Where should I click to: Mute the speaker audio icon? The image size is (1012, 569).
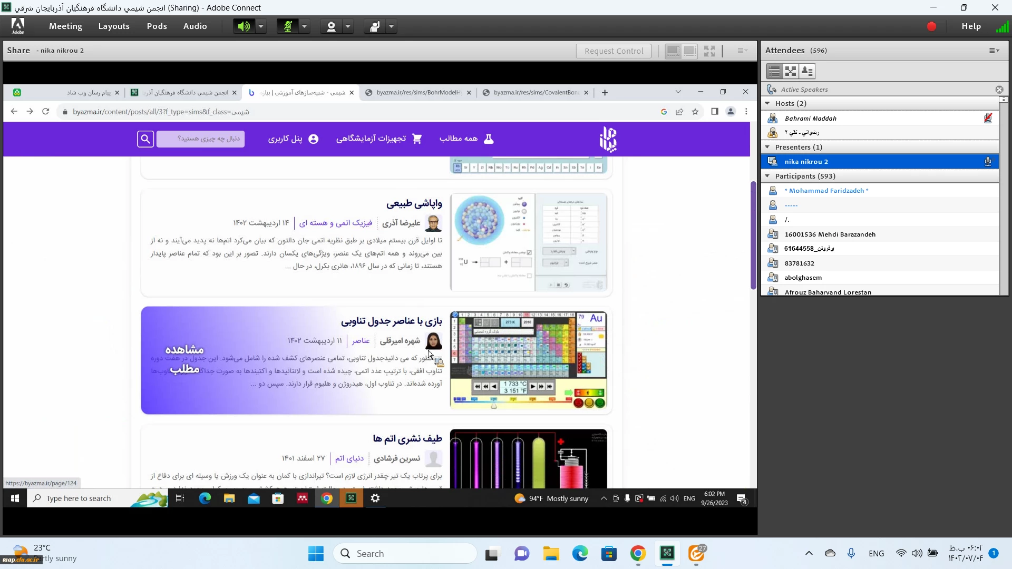pos(243,26)
